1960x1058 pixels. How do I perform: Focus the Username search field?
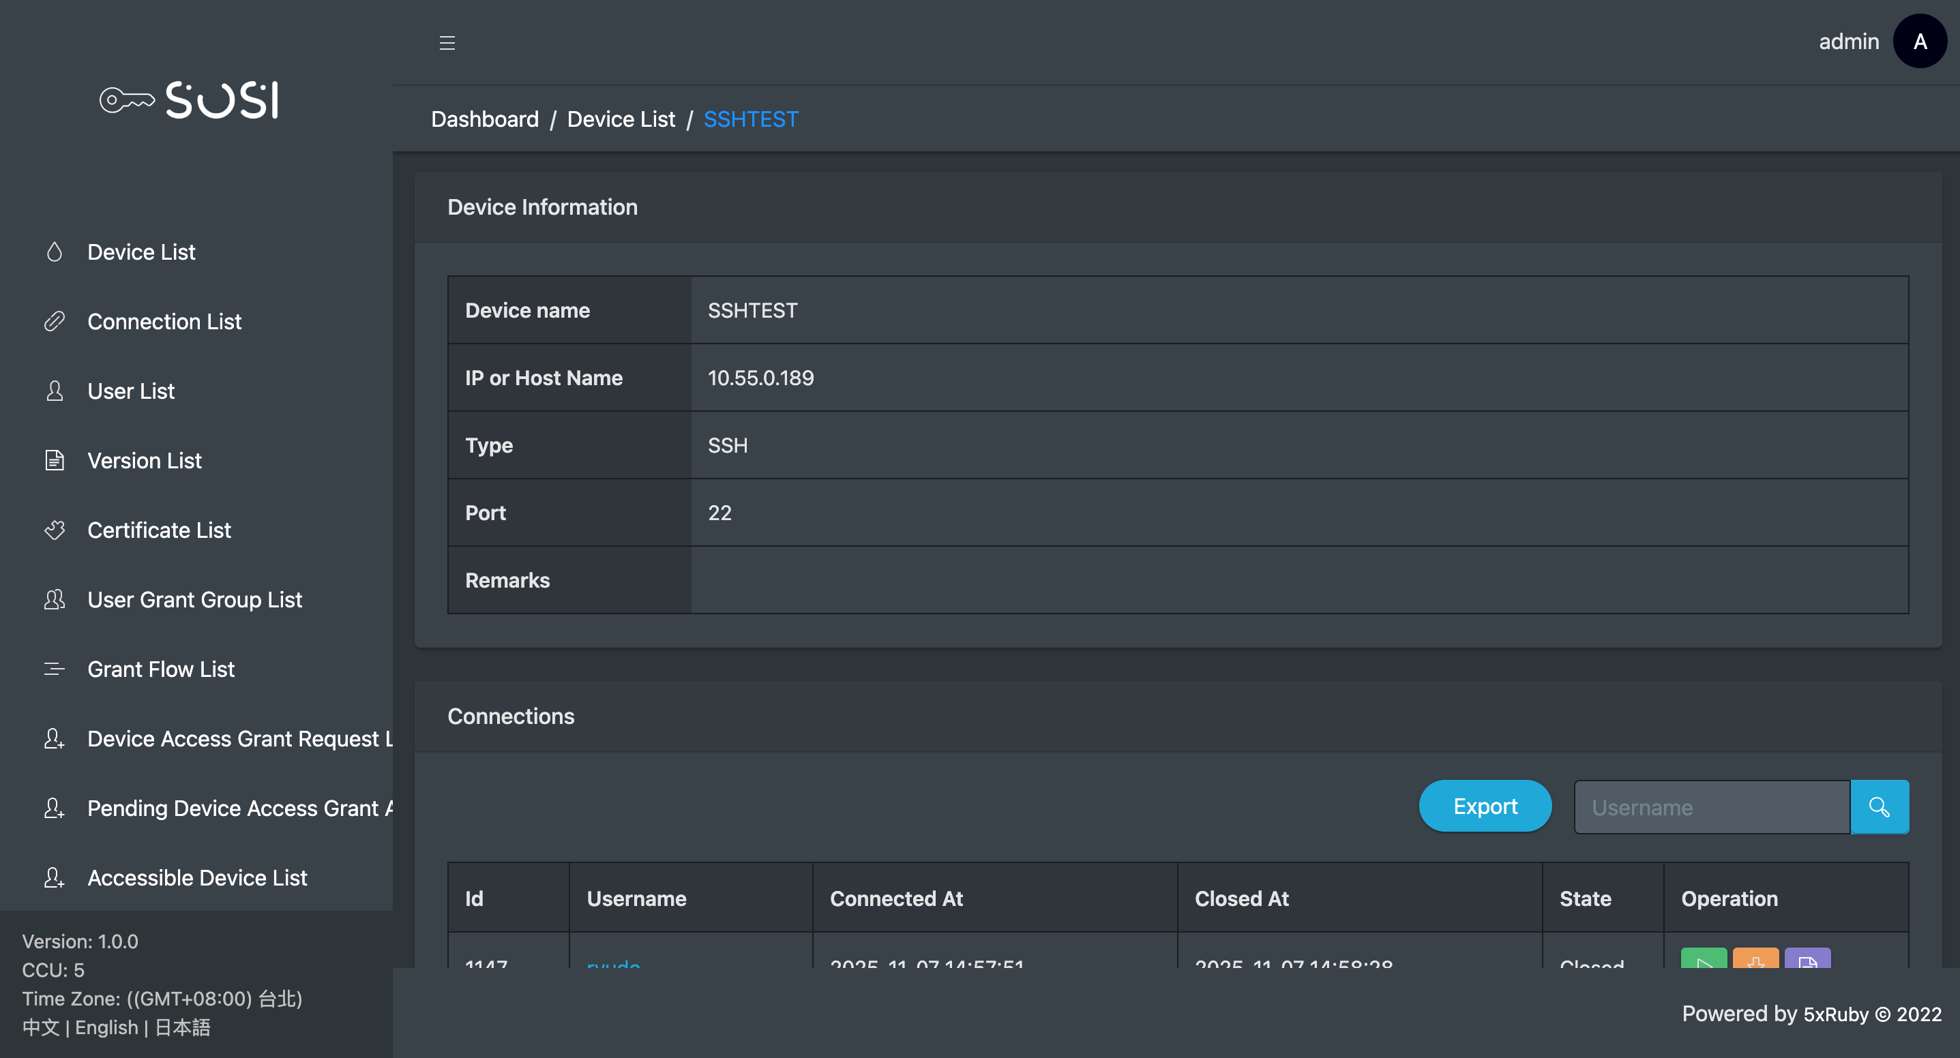coord(1711,807)
